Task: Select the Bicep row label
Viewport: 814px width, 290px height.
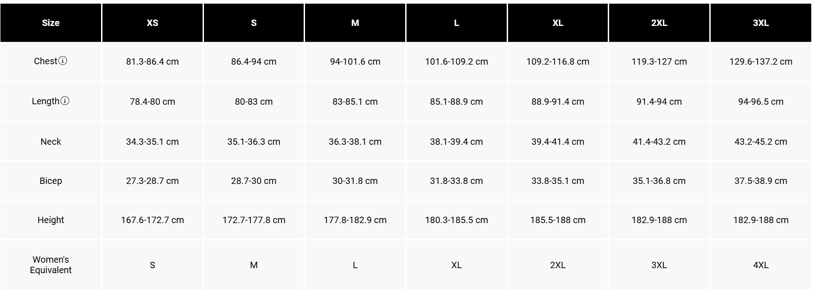Action: click(51, 181)
